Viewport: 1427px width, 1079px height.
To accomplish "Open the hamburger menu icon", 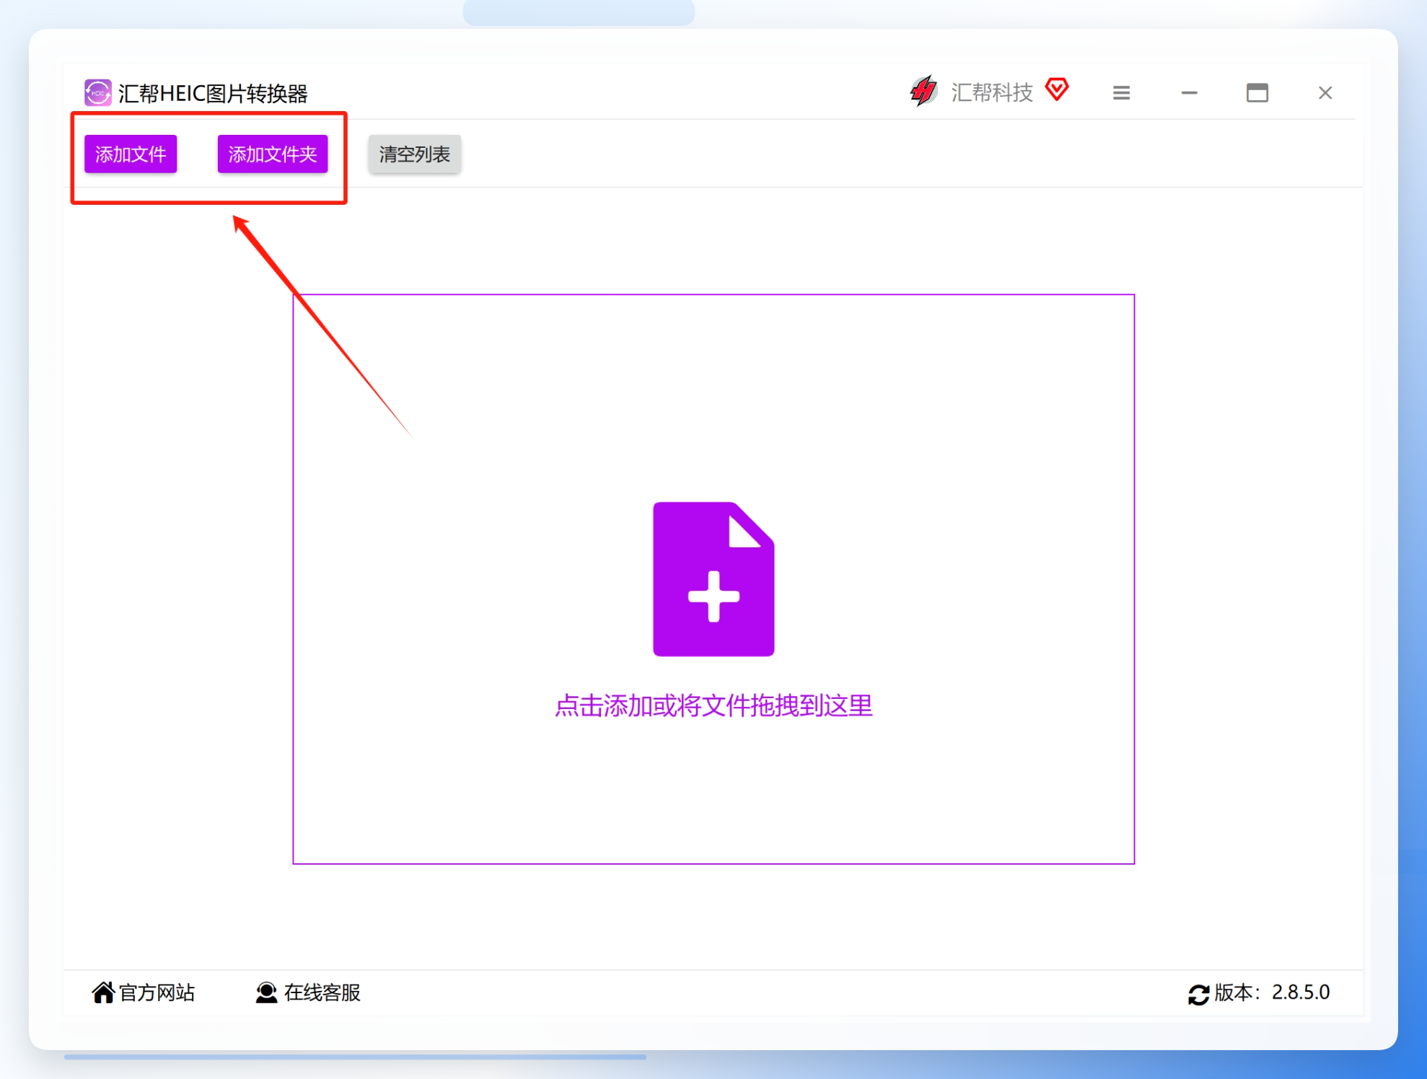I will [1121, 93].
